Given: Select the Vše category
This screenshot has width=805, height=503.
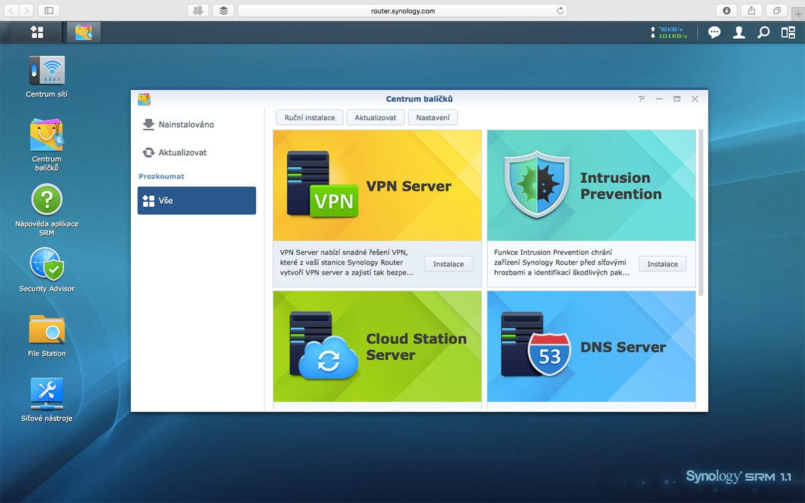Looking at the screenshot, I should [x=197, y=201].
